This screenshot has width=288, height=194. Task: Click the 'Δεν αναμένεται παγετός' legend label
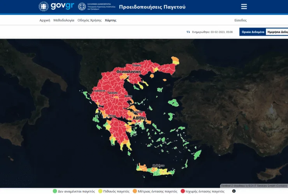(76, 191)
